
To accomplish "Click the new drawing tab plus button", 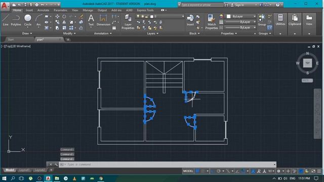I will [68, 39].
